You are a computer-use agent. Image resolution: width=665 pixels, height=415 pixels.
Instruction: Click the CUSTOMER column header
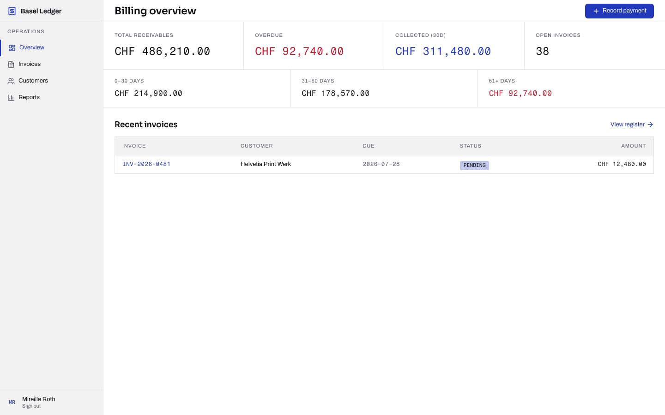pyautogui.click(x=257, y=146)
